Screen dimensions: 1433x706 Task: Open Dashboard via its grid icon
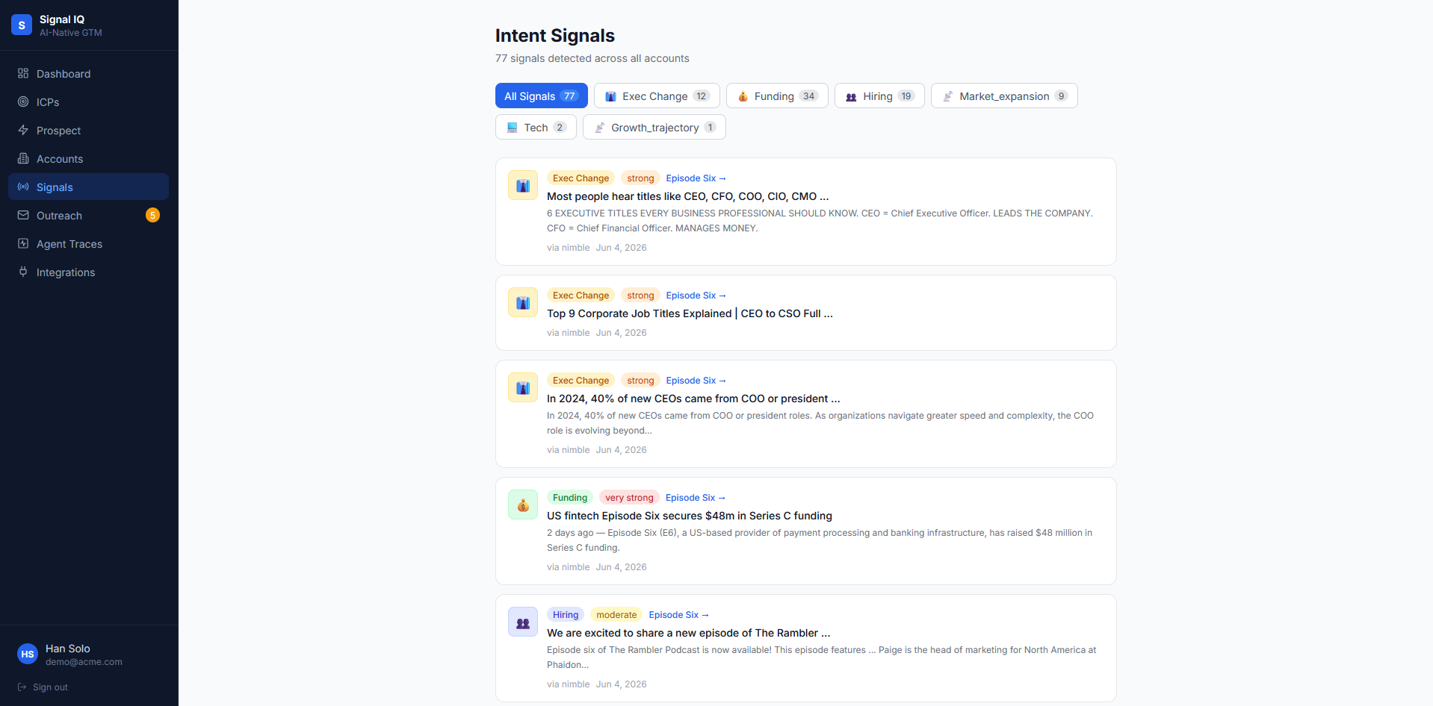coord(23,73)
